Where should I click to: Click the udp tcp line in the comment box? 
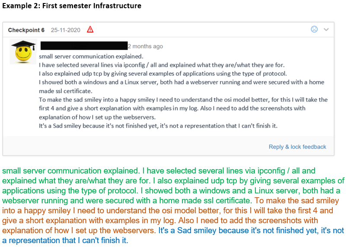(x=162, y=74)
